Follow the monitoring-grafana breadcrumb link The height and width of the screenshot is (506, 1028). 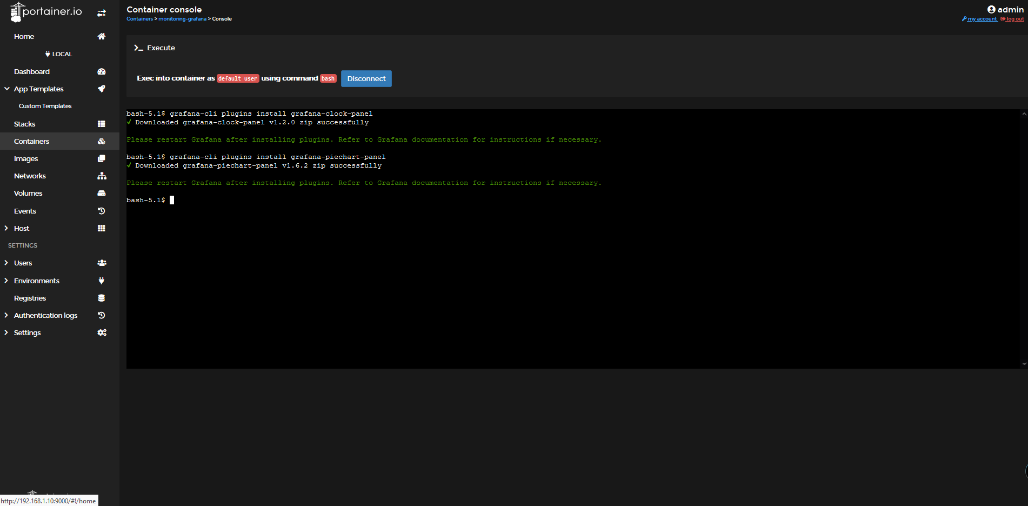(x=182, y=19)
